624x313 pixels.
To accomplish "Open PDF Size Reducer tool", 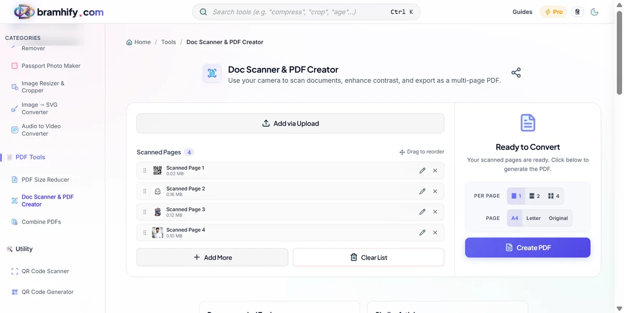I will pyautogui.click(x=46, y=180).
